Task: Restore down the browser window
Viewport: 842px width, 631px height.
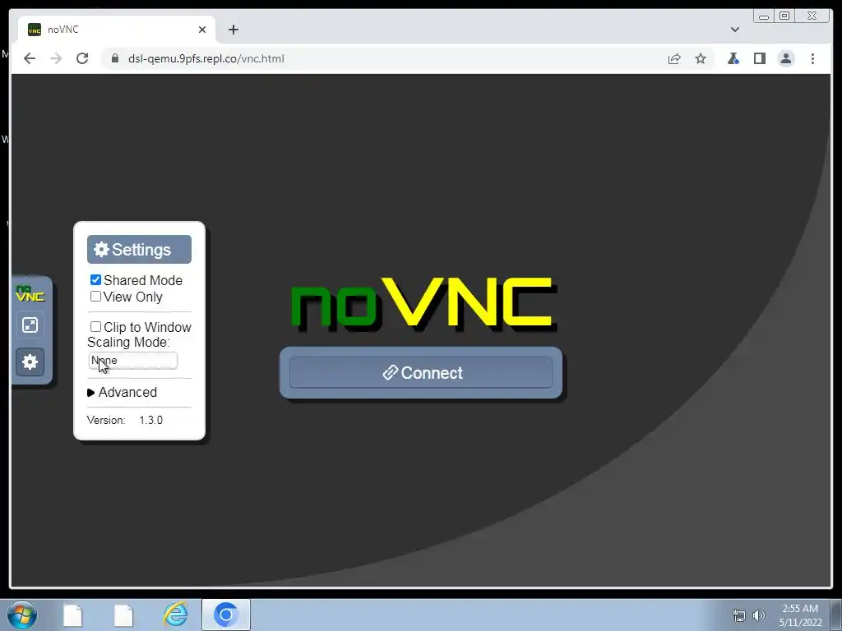Action: point(784,16)
